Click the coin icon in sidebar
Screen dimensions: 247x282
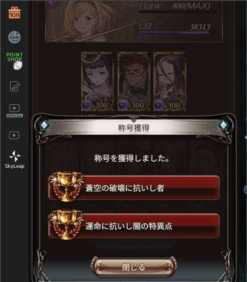[x=15, y=37]
